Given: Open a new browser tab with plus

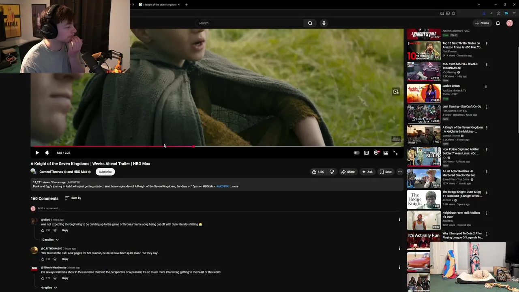Looking at the screenshot, I should coord(186,4).
